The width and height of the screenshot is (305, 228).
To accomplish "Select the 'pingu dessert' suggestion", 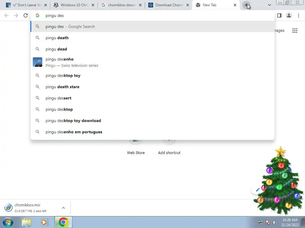I will tap(152, 98).
